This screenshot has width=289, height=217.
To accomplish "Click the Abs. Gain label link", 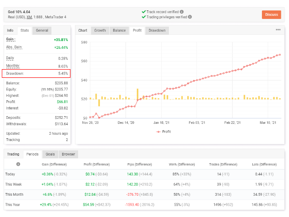I will coord(14,47).
